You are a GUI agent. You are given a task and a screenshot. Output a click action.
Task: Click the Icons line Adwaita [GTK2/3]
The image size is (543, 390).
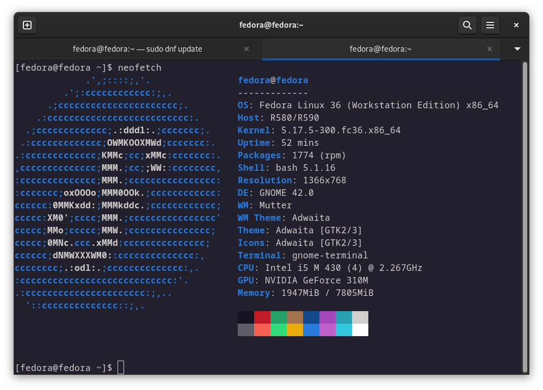tap(300, 243)
